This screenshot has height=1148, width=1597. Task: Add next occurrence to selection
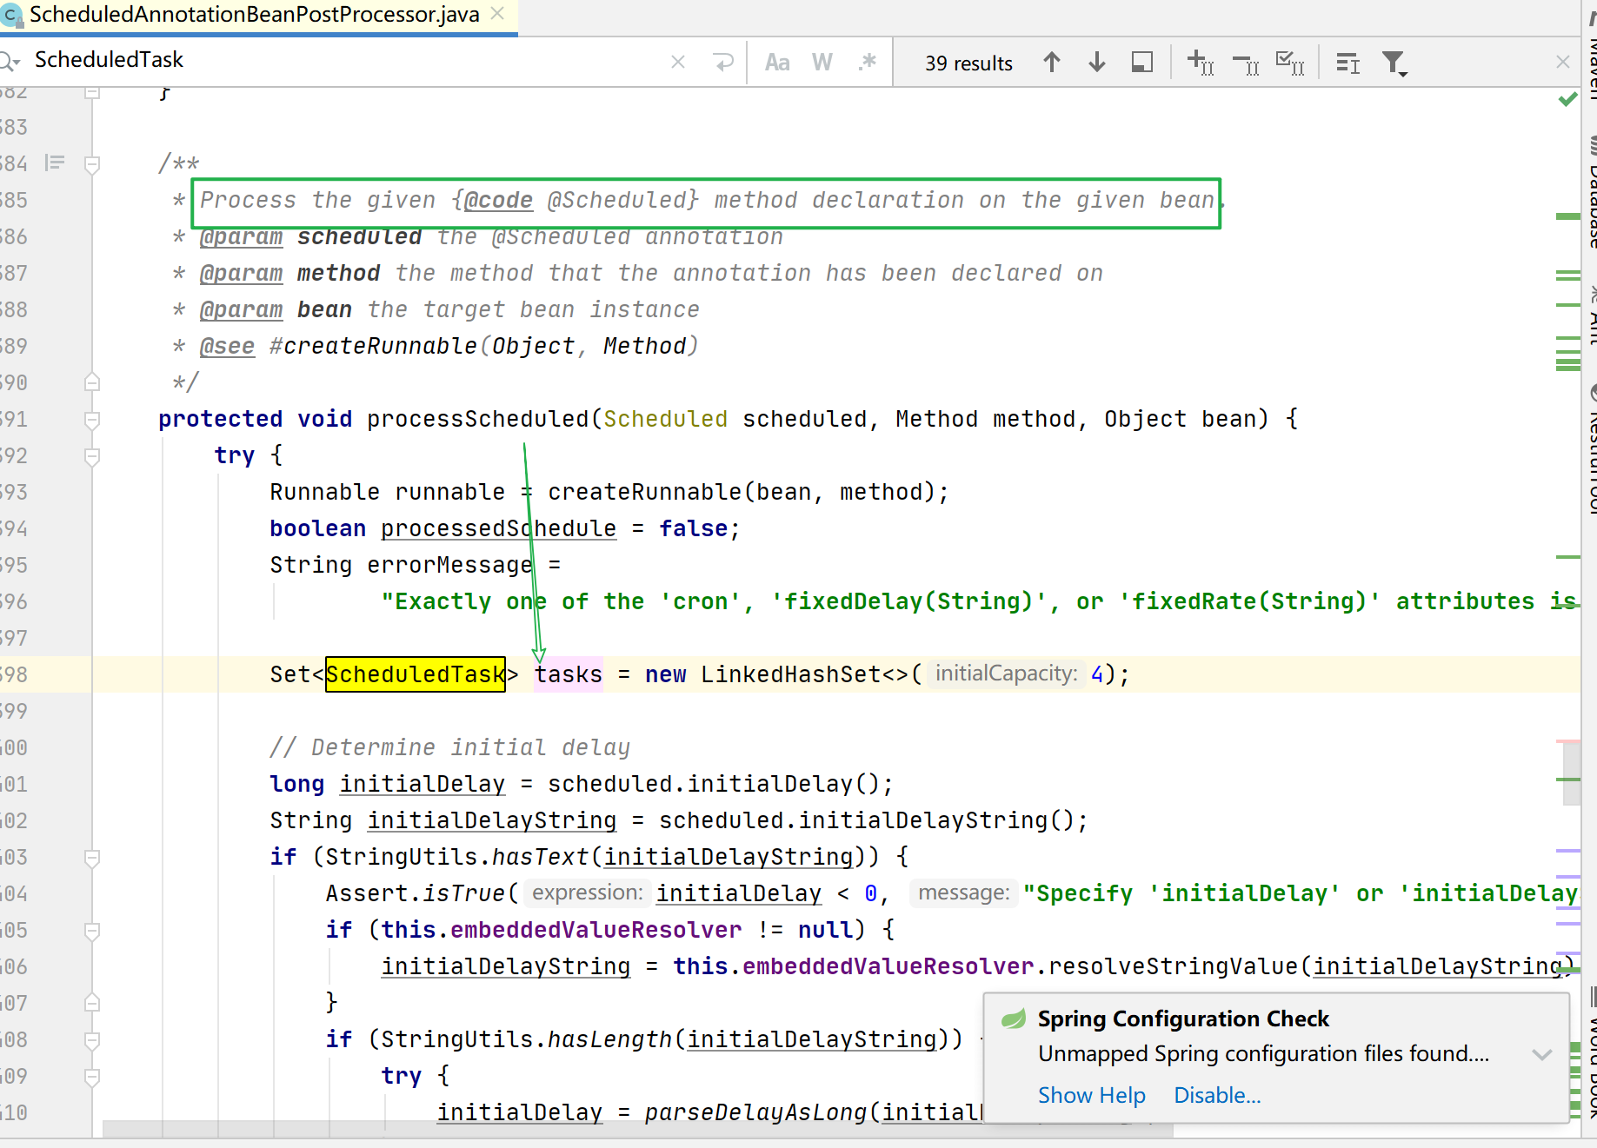point(1201,62)
